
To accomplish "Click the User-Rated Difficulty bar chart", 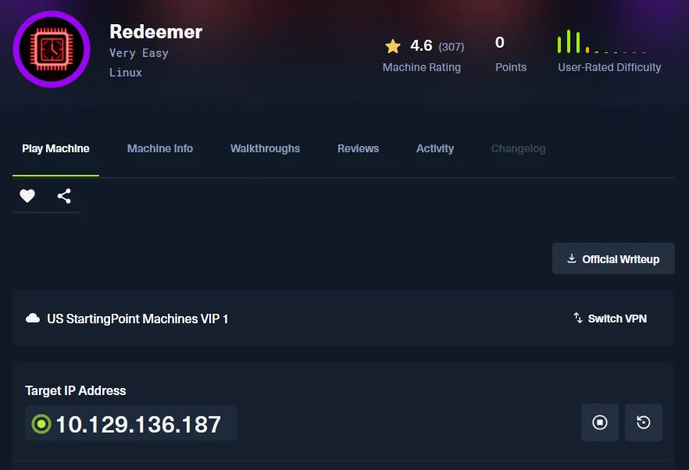I will [602, 41].
